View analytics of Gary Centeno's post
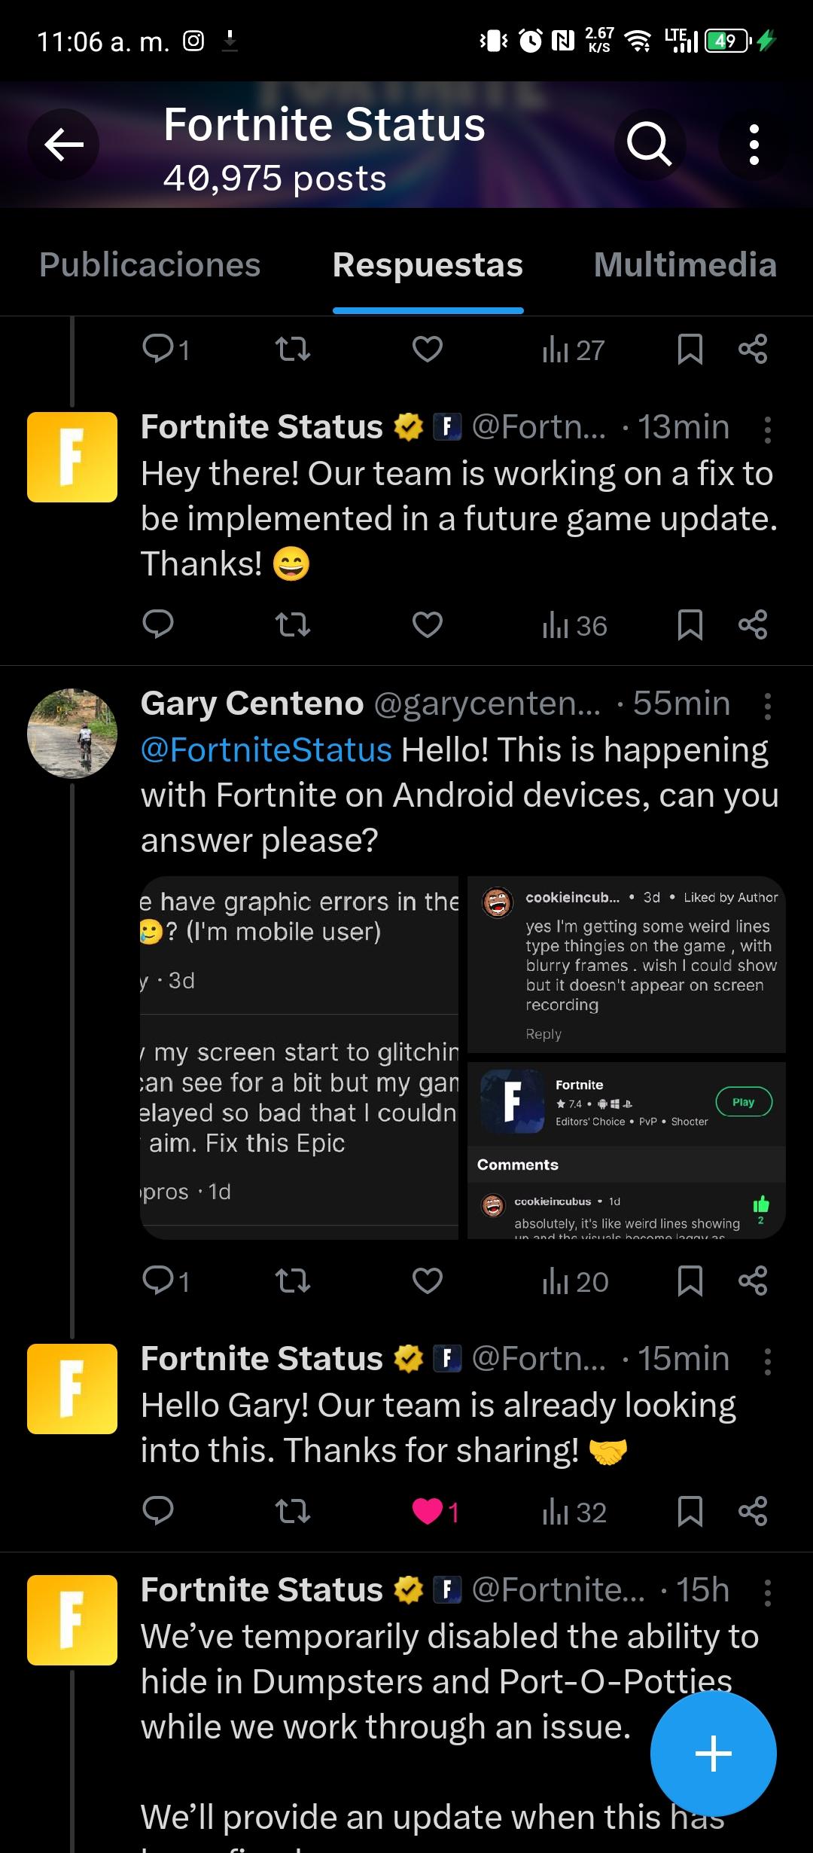Viewport: 813px width, 1853px height. point(575,1281)
